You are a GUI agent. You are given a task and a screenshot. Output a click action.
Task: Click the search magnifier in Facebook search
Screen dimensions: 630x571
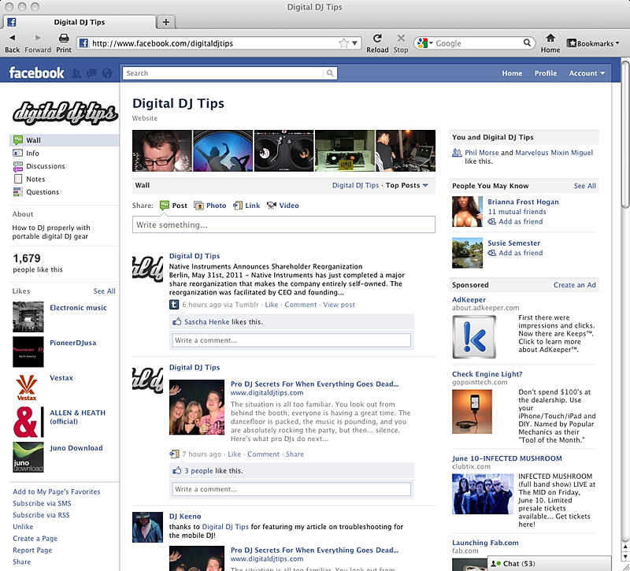330,73
